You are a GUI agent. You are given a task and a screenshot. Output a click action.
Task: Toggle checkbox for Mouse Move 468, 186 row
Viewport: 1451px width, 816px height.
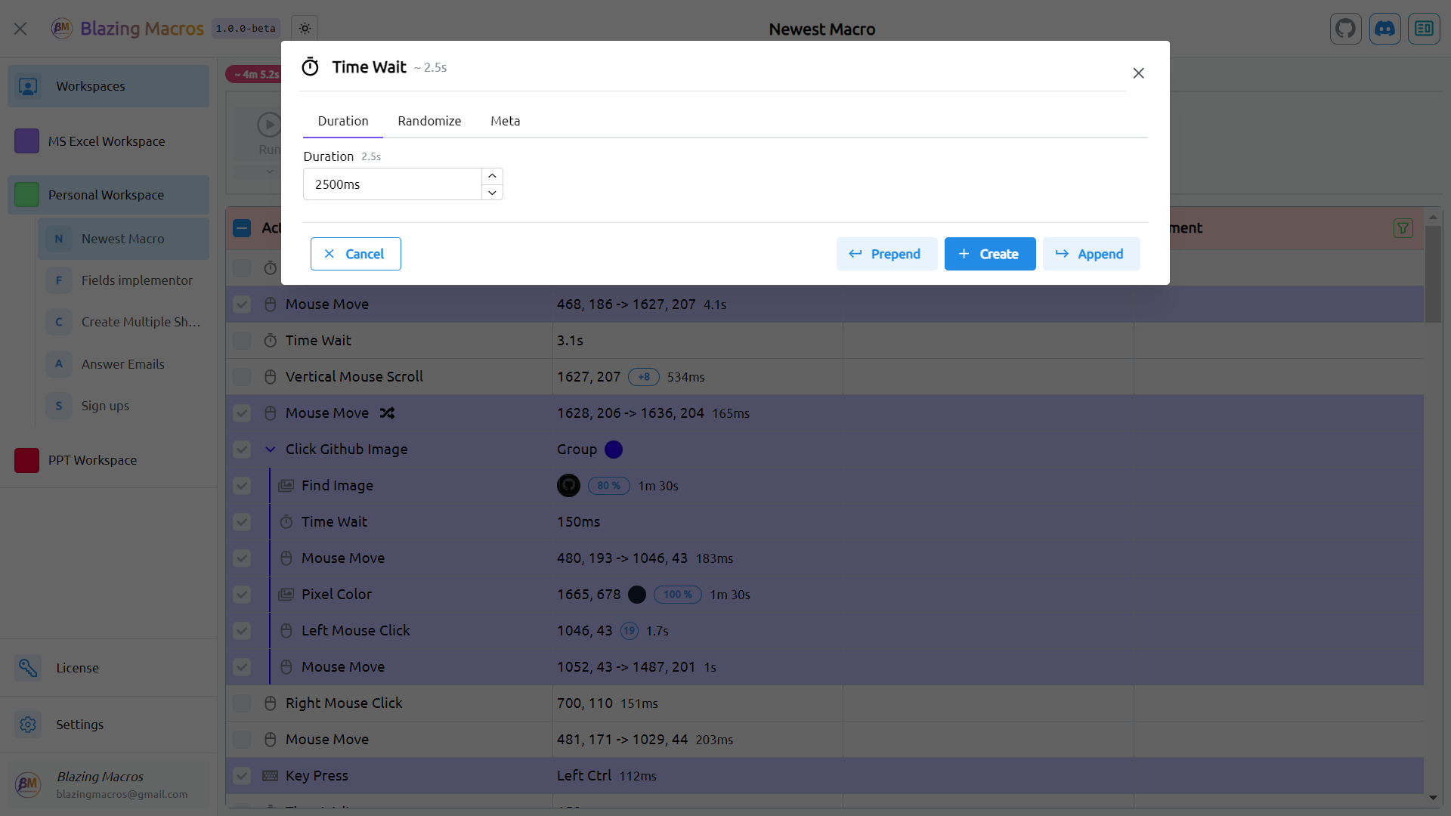[x=242, y=304]
